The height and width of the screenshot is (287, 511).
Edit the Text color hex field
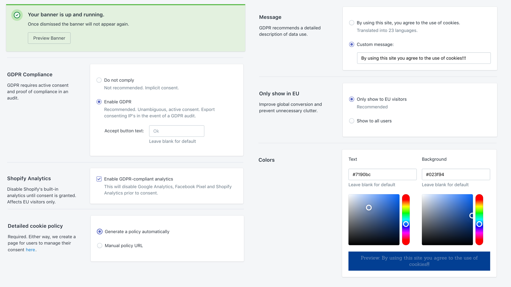coord(382,174)
